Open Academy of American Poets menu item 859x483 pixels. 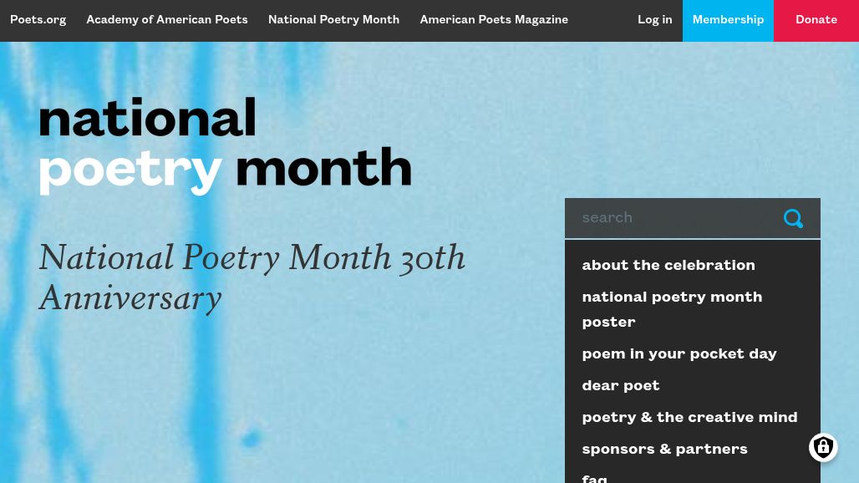[167, 20]
